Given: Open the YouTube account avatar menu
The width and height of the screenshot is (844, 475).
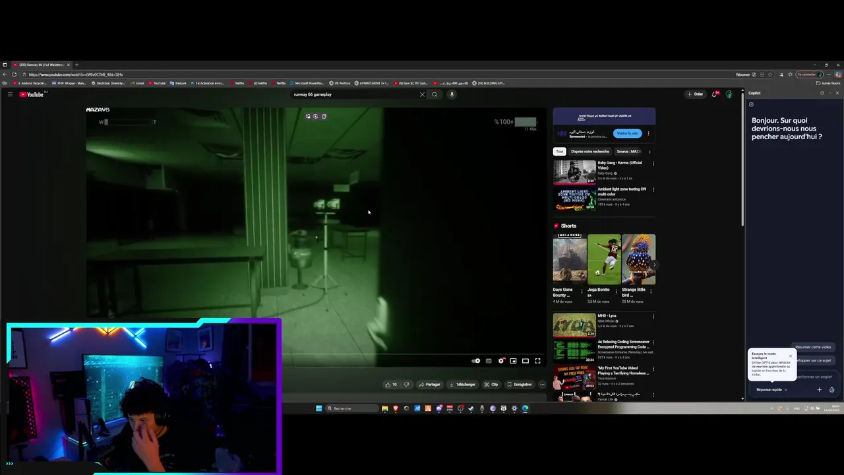Looking at the screenshot, I should (729, 94).
